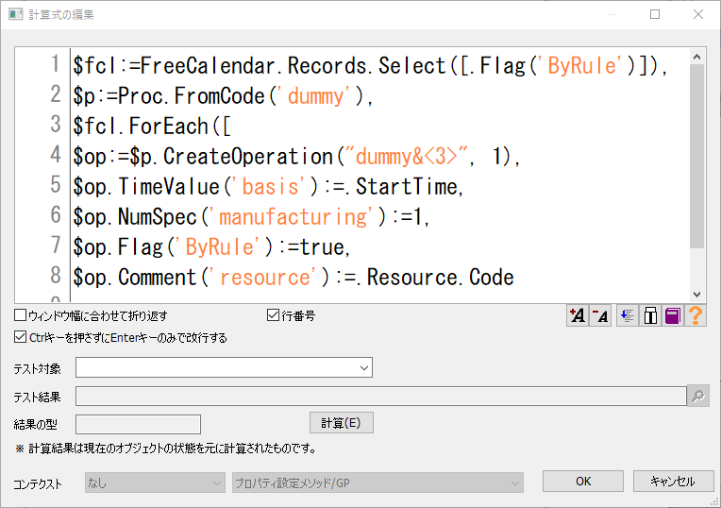The width and height of the screenshot is (721, 508).
Task: Open the プロパティ設定メソッド/GP dropdown
Action: pos(377,483)
